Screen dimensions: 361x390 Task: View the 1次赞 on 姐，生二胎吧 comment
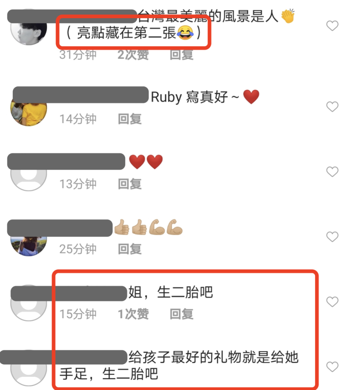(x=133, y=314)
